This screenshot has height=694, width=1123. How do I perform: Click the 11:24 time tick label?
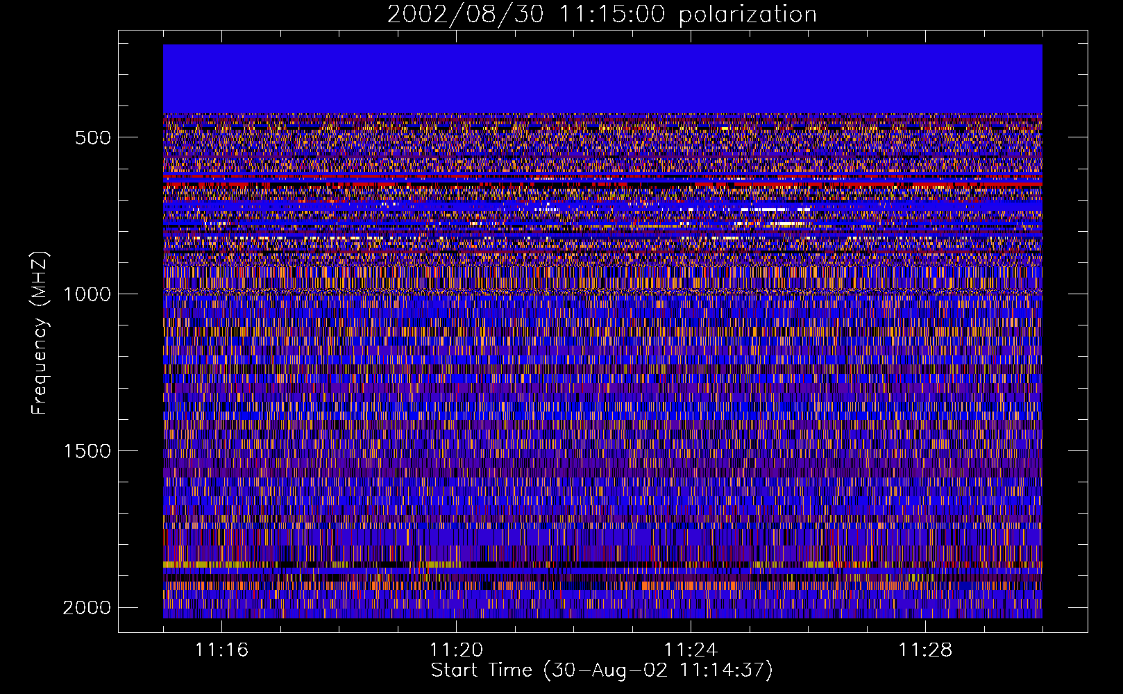point(691,650)
